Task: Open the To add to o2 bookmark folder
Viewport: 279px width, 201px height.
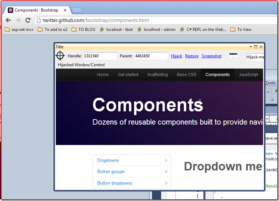Action: [x=52, y=30]
